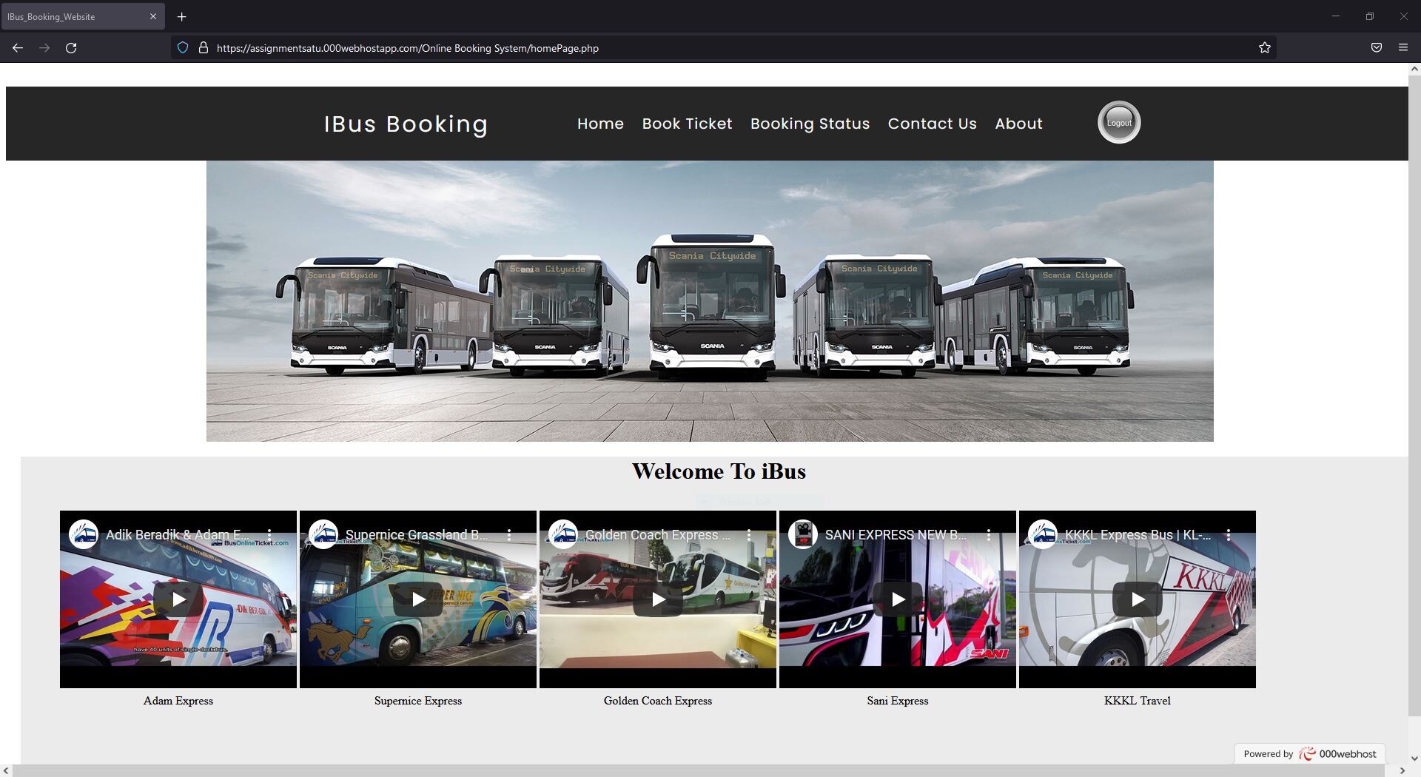This screenshot has height=777, width=1421.
Task: Play the Adam Express video
Action: [178, 599]
